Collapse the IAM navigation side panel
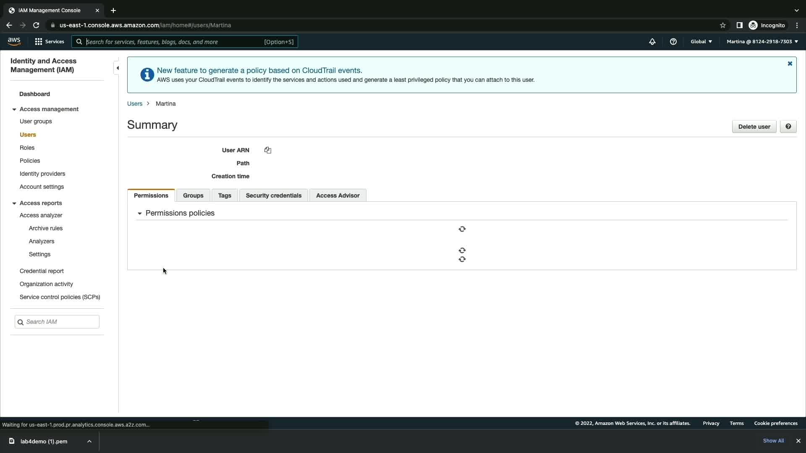The height and width of the screenshot is (453, 806). pyautogui.click(x=118, y=68)
